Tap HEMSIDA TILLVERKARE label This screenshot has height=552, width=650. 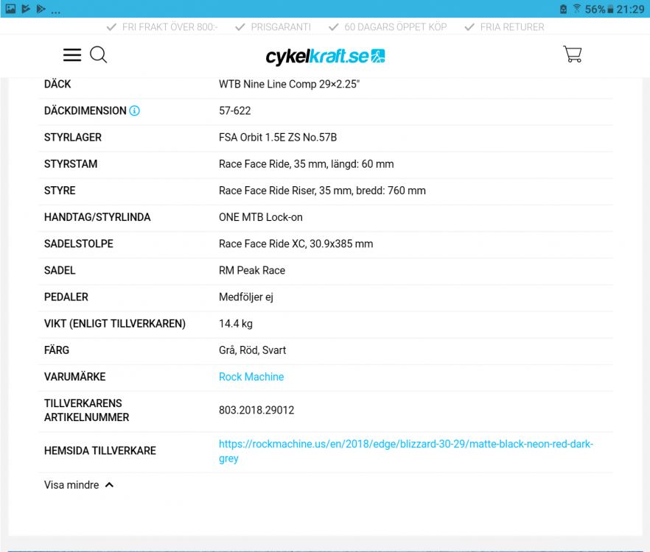(x=100, y=451)
